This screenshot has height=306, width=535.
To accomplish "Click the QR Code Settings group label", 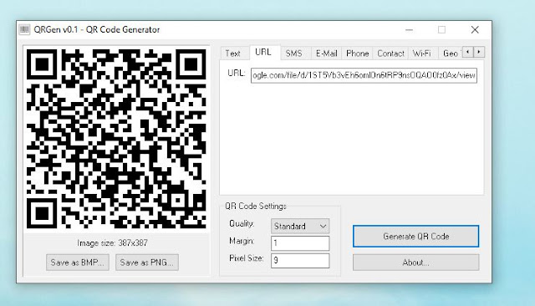I will [x=256, y=206].
